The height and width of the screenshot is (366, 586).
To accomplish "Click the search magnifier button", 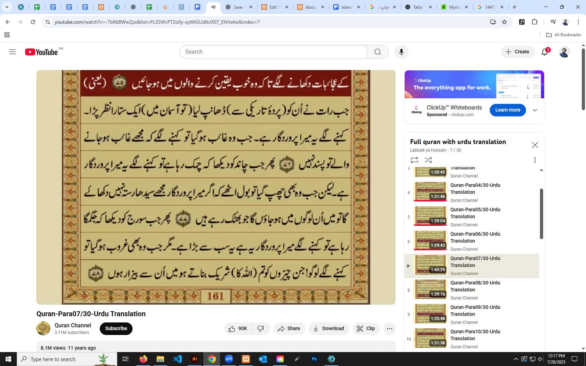I will tap(377, 52).
